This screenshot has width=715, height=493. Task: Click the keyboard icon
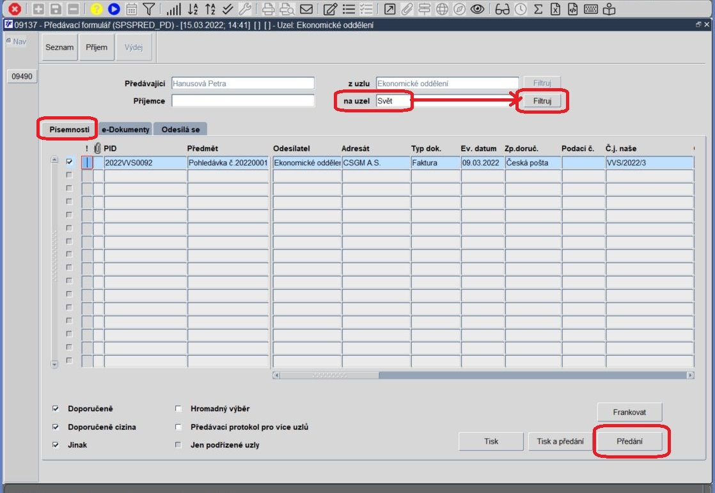pos(591,9)
